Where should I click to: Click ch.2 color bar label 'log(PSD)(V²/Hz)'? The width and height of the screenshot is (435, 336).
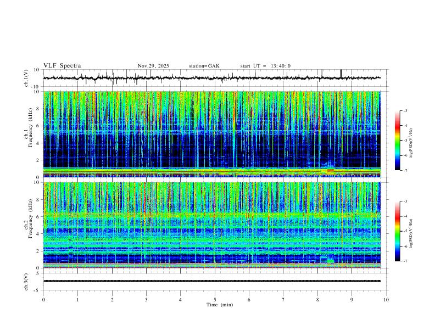[x=411, y=233]
